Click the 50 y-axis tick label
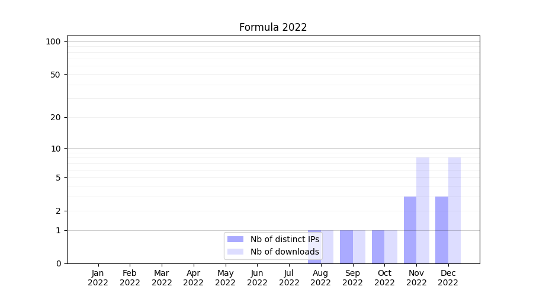Screen dimensions: 533x296 point(55,75)
